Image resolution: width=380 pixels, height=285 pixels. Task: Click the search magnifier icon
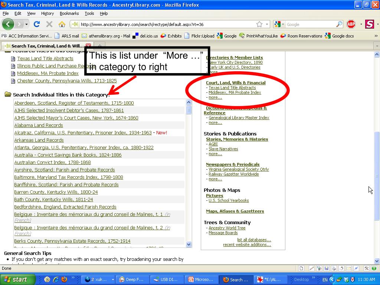click(x=339, y=24)
